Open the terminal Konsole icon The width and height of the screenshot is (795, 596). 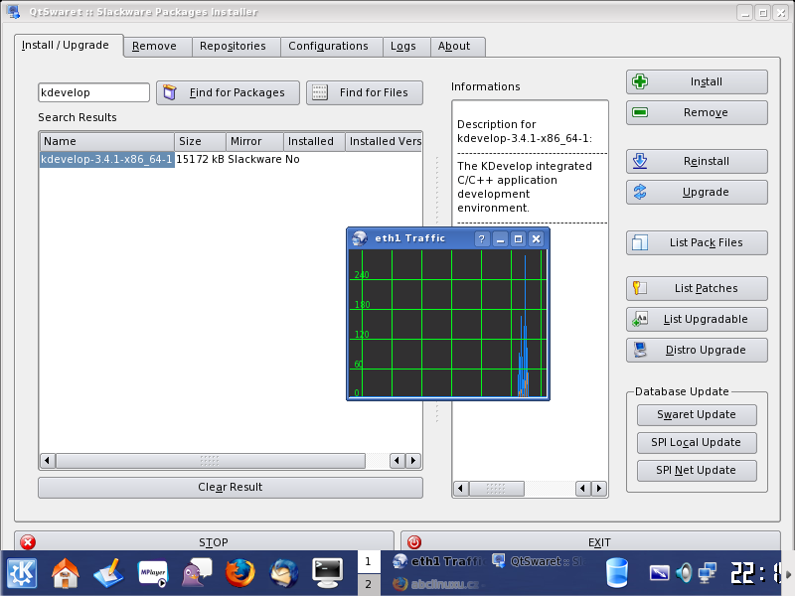tap(327, 573)
